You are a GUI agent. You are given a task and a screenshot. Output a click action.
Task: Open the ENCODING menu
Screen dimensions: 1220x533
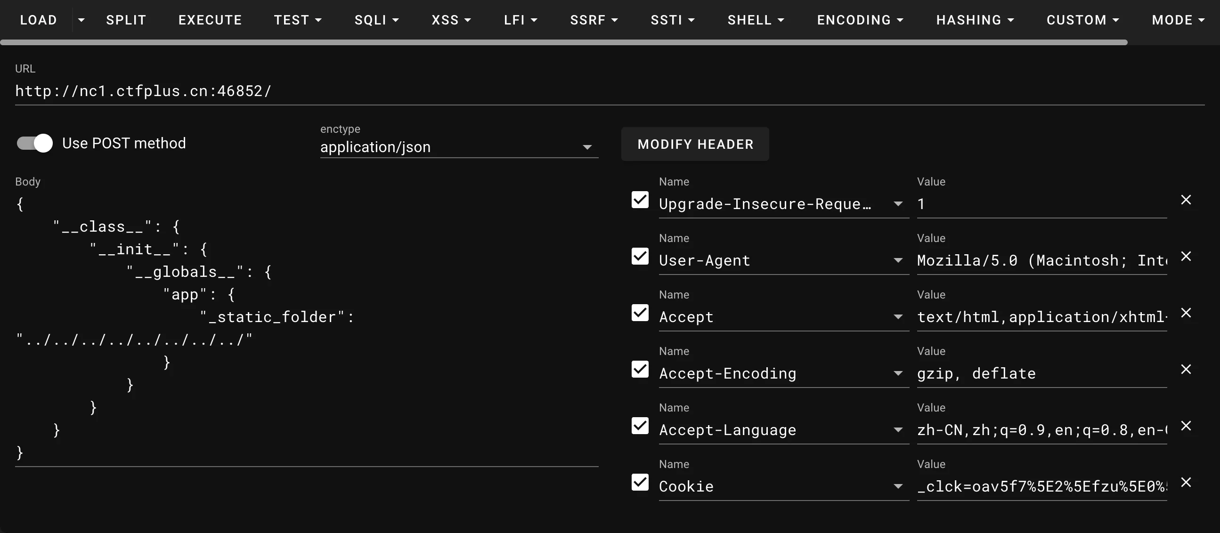(x=860, y=20)
